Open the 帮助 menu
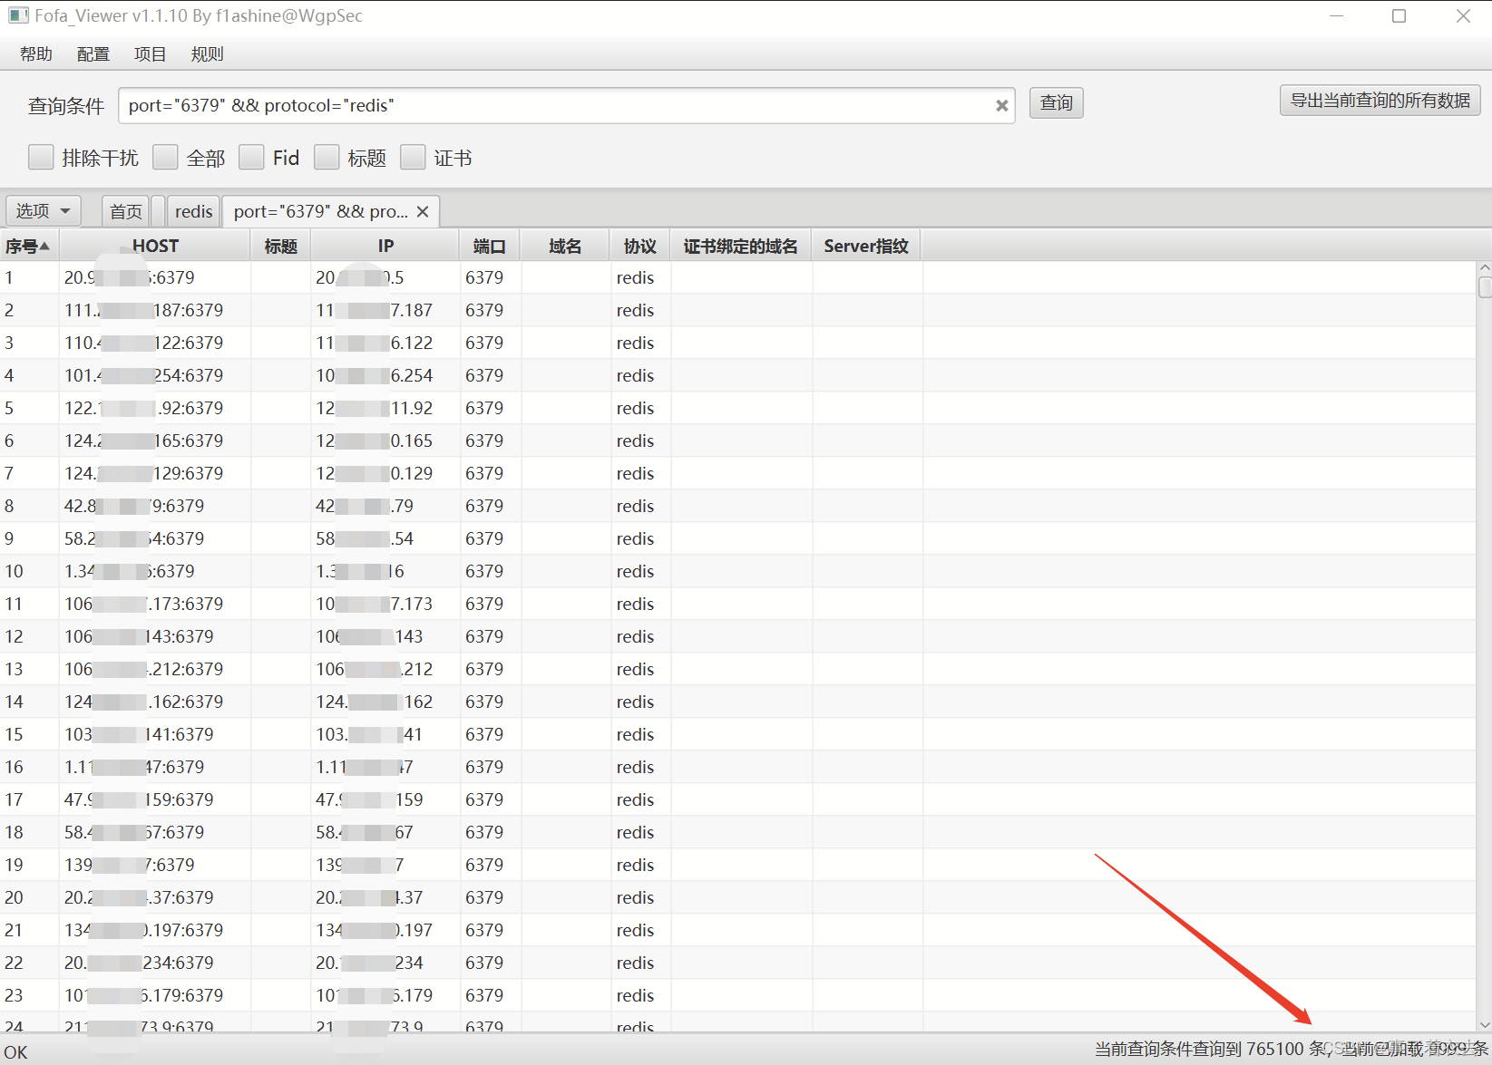The height and width of the screenshot is (1065, 1492). point(35,53)
